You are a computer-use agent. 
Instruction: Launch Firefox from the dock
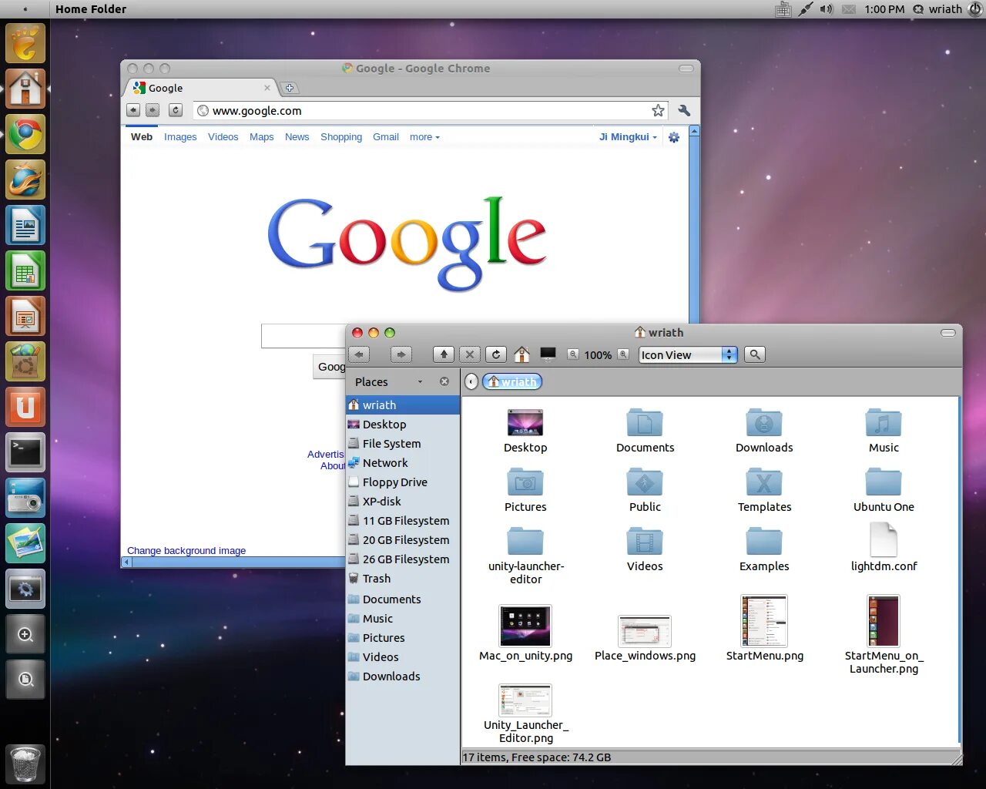coord(25,180)
